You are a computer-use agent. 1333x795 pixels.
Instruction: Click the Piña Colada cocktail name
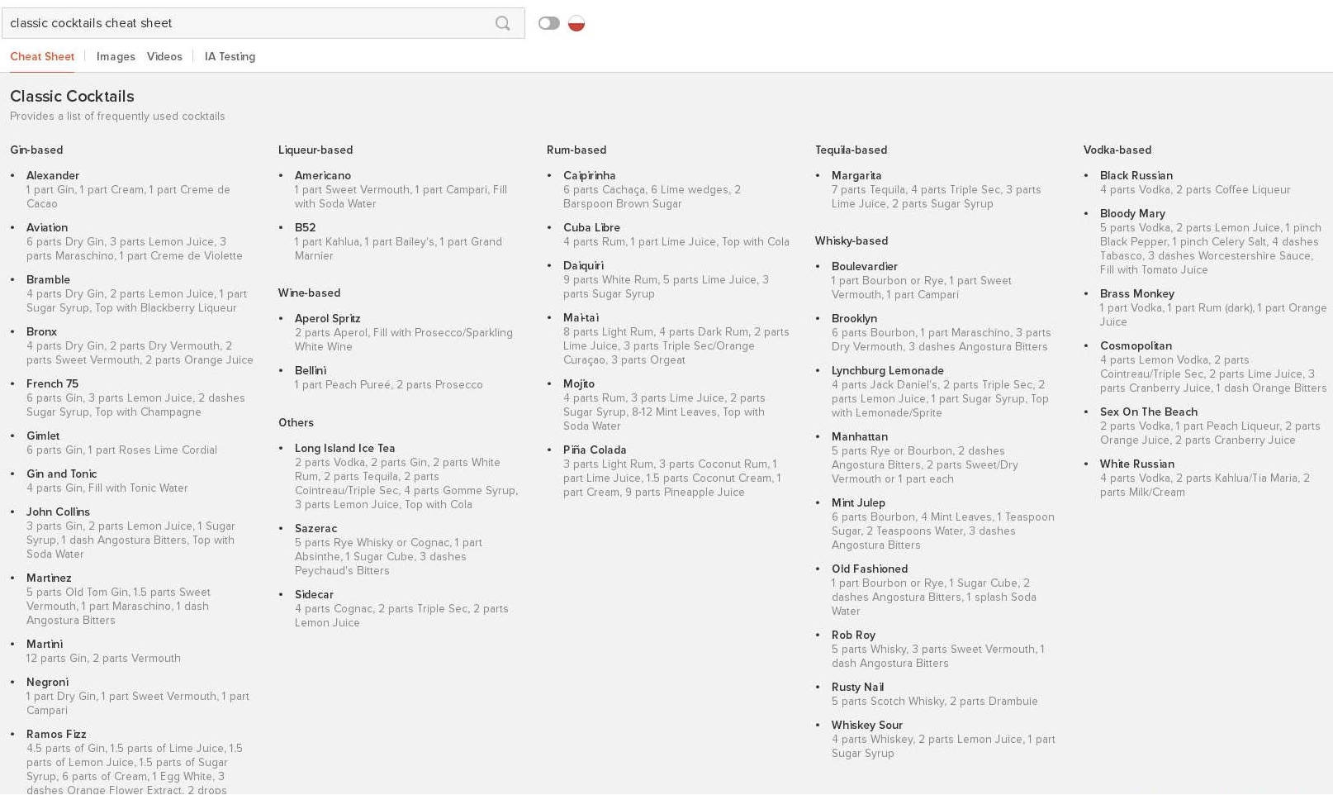pos(595,450)
